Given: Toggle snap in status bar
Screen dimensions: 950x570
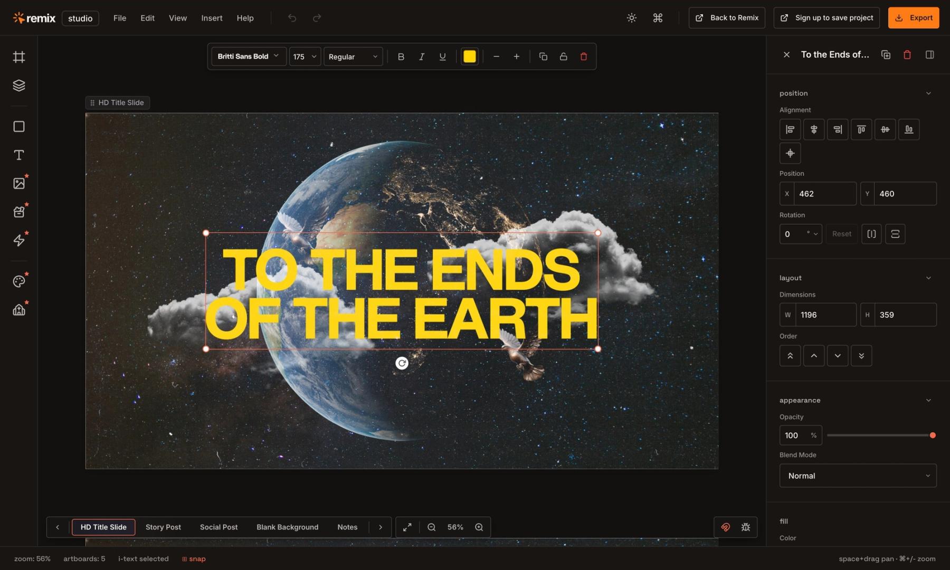Looking at the screenshot, I should (x=194, y=559).
